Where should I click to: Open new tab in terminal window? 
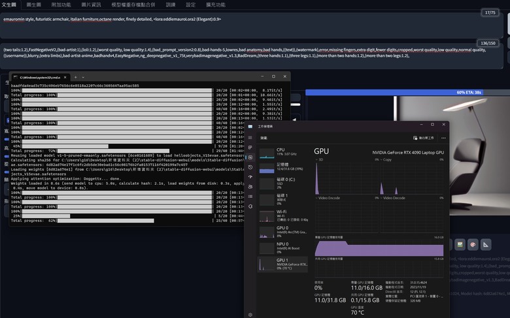75,77
